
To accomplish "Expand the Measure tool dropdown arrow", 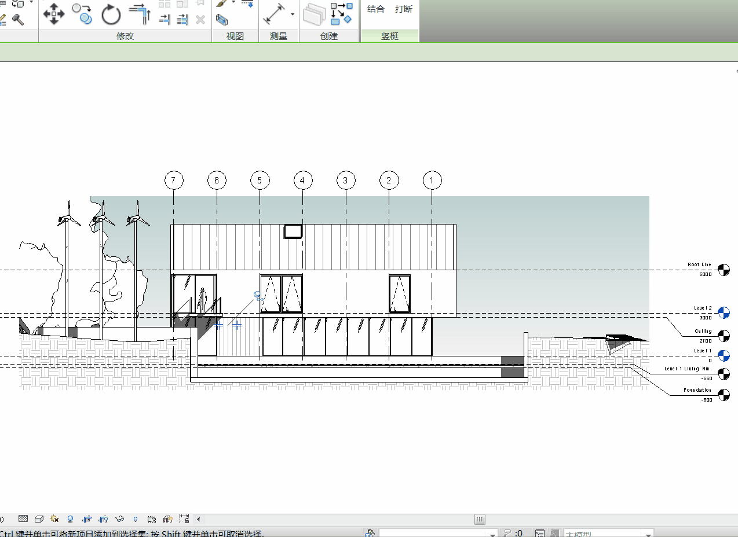I will [293, 14].
